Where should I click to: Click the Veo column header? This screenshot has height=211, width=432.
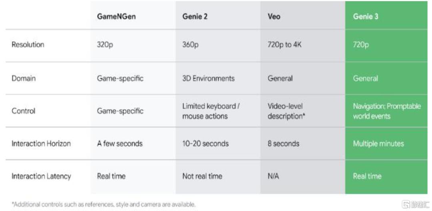[x=274, y=16]
